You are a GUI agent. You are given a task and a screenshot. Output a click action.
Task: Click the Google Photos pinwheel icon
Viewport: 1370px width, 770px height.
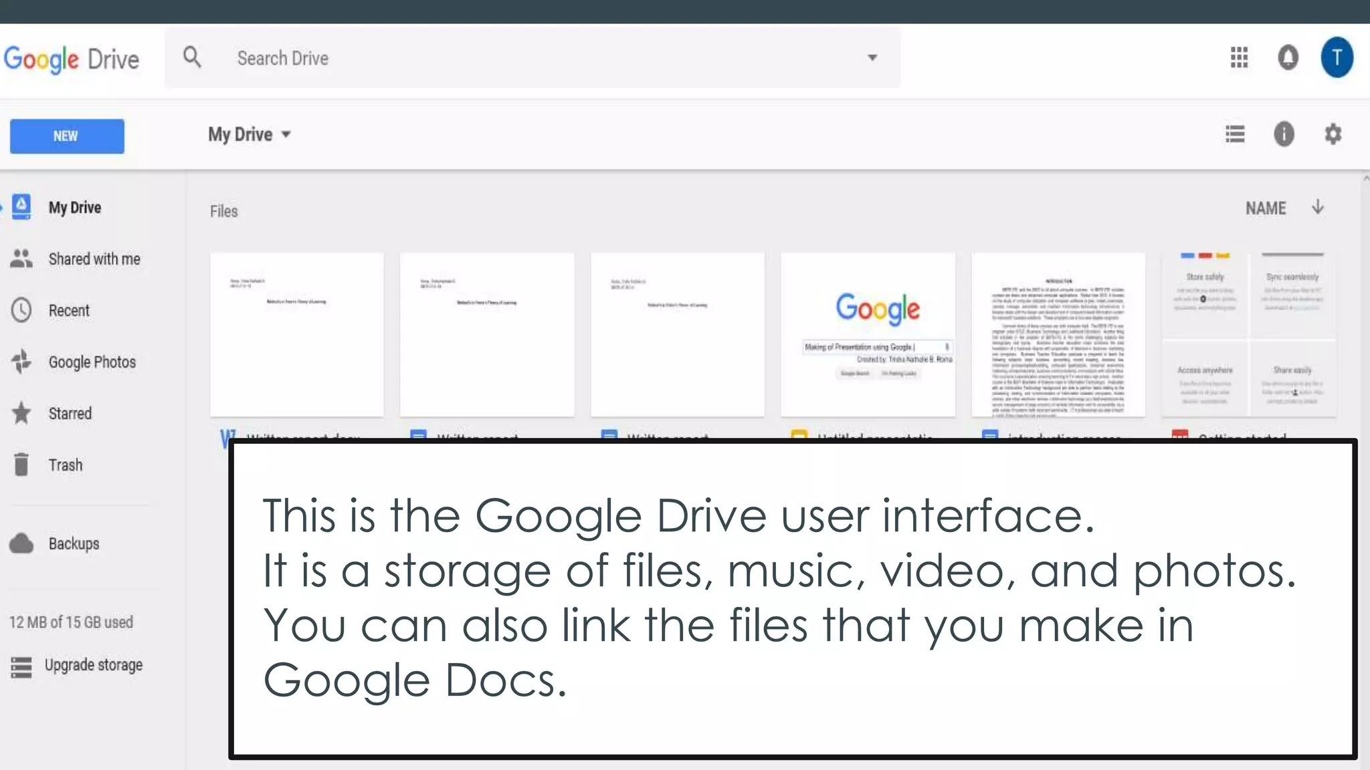coord(21,362)
